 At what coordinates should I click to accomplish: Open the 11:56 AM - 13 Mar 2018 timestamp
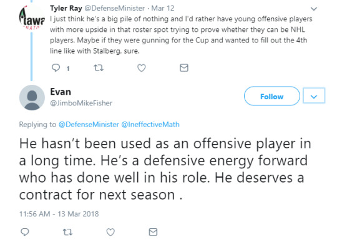point(59,214)
